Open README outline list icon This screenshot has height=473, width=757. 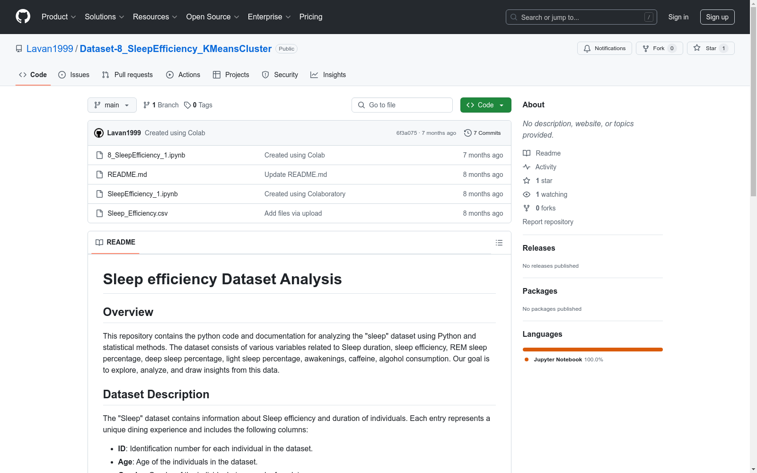pyautogui.click(x=499, y=243)
